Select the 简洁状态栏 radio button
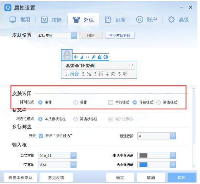Viewport: 200px width, 184px height. pos(76,119)
